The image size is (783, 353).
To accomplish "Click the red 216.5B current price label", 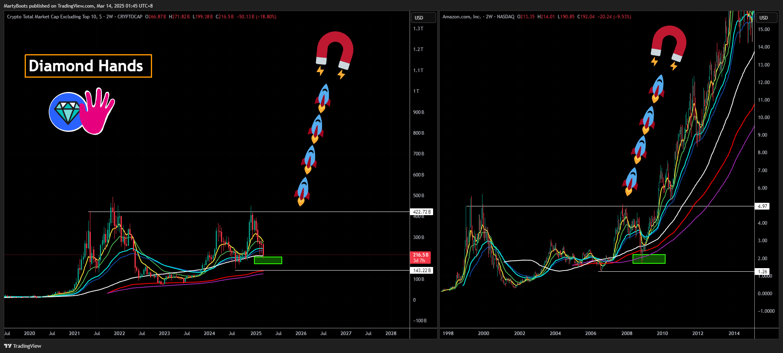I will click(x=420, y=257).
